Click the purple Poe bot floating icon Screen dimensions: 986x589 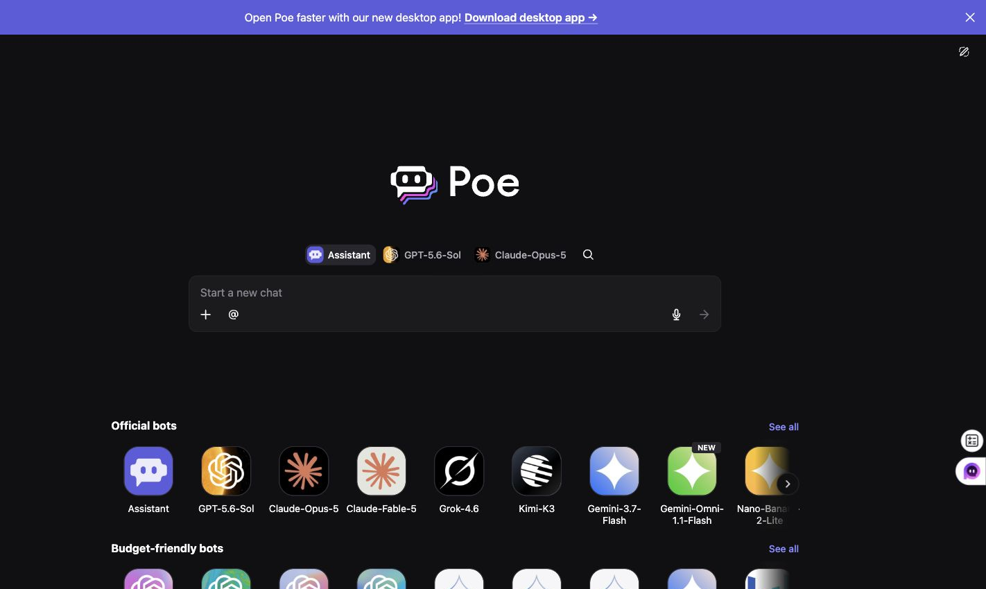pos(971,471)
